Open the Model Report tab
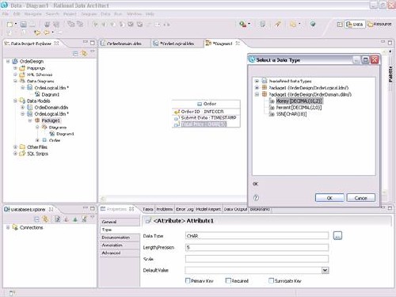This screenshot has height=297, width=396. [208, 209]
